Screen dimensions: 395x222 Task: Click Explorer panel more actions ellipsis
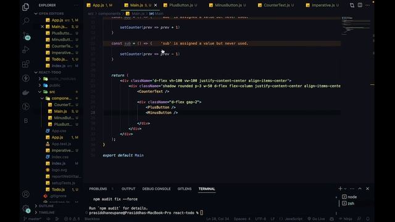[x=77, y=6]
